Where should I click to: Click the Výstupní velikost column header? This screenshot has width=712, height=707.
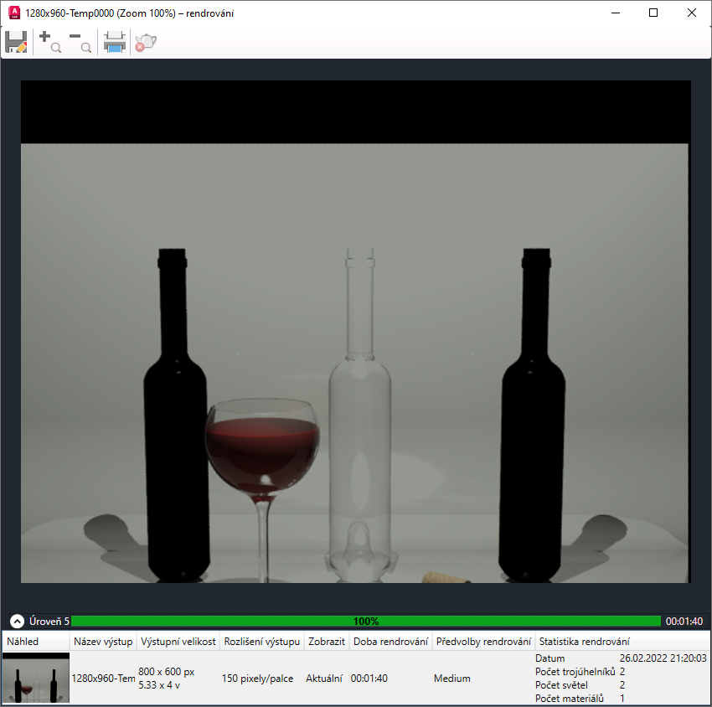178,641
